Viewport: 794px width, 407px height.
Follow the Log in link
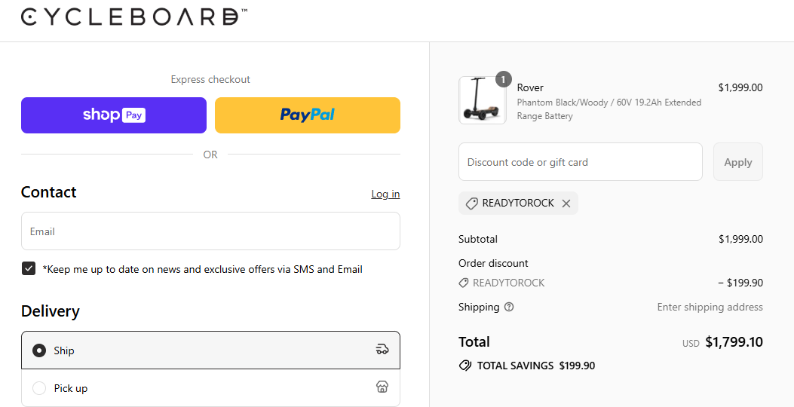coord(385,194)
